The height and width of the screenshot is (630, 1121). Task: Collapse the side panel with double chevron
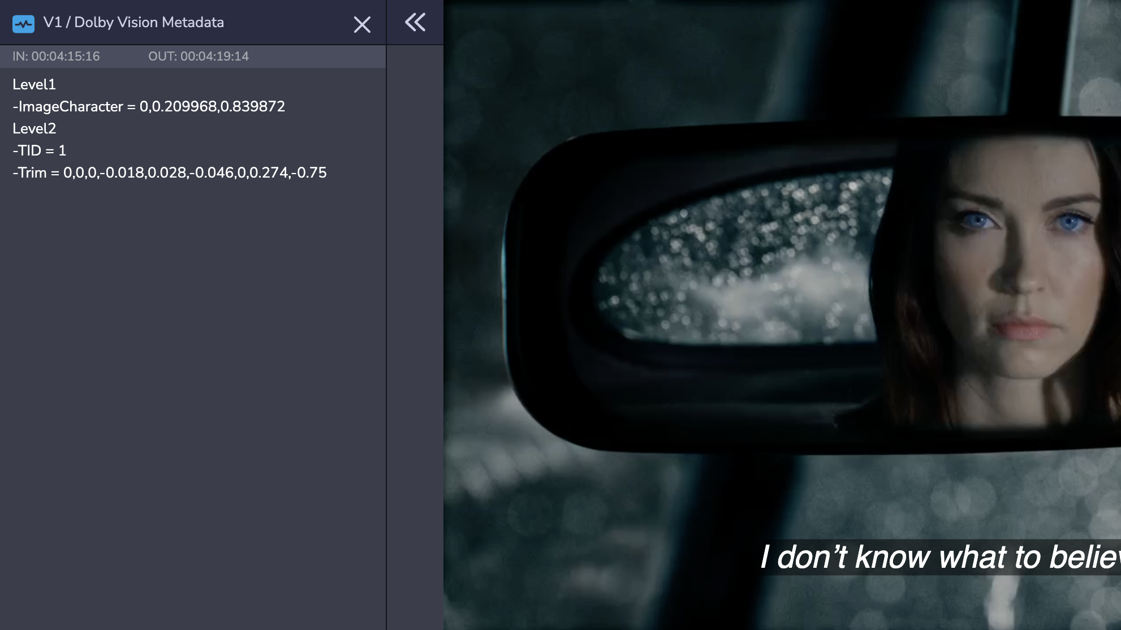pos(415,22)
